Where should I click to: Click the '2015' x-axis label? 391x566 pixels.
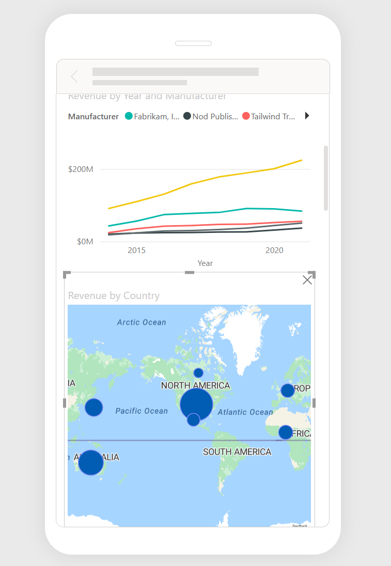click(136, 250)
